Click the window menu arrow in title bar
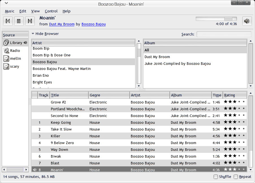Screen dimensions: 255x183 (6, 3)
